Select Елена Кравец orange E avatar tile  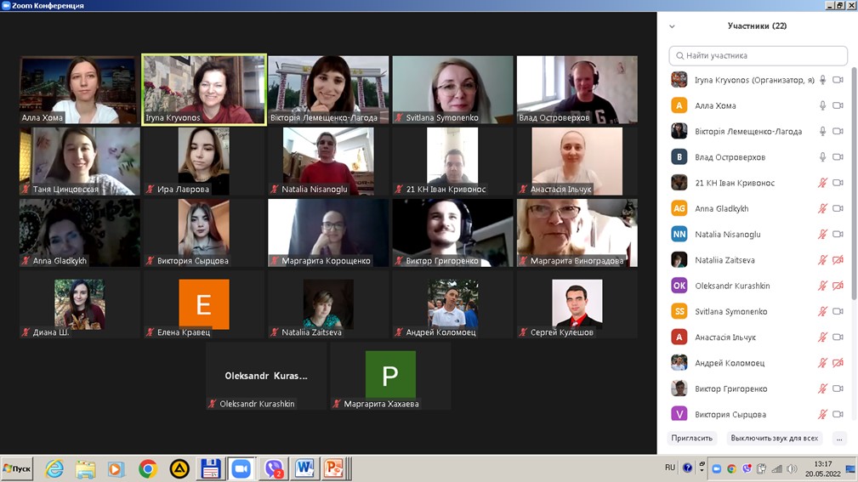click(204, 304)
